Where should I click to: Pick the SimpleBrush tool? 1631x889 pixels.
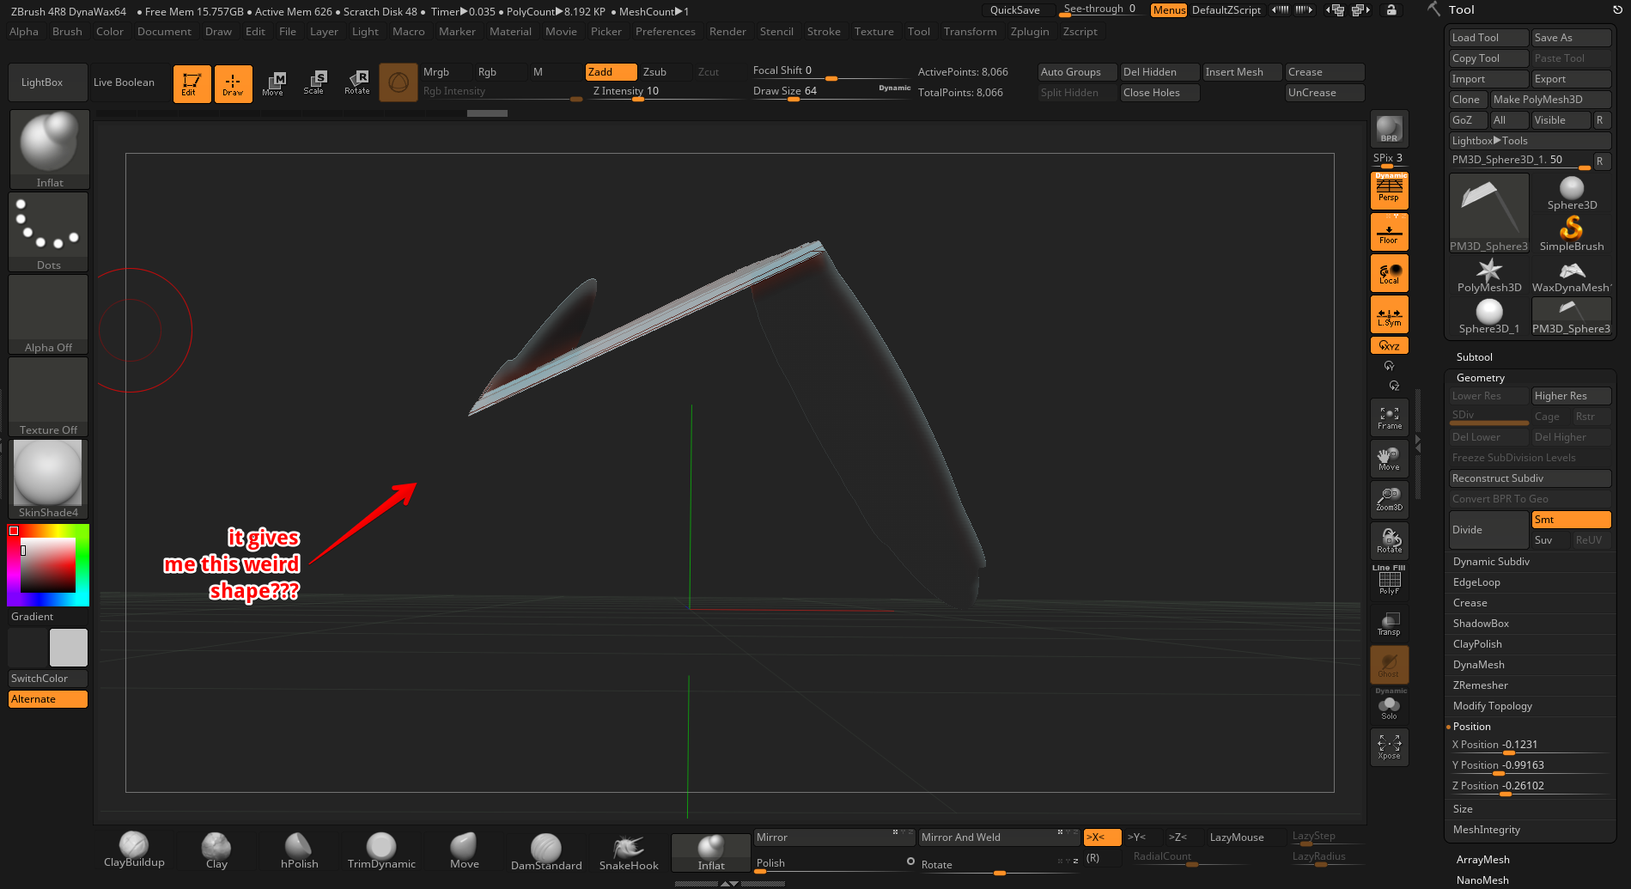[1572, 233]
